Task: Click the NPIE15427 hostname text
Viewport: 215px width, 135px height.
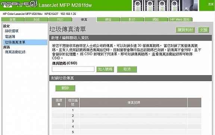Action: (x=51, y=14)
